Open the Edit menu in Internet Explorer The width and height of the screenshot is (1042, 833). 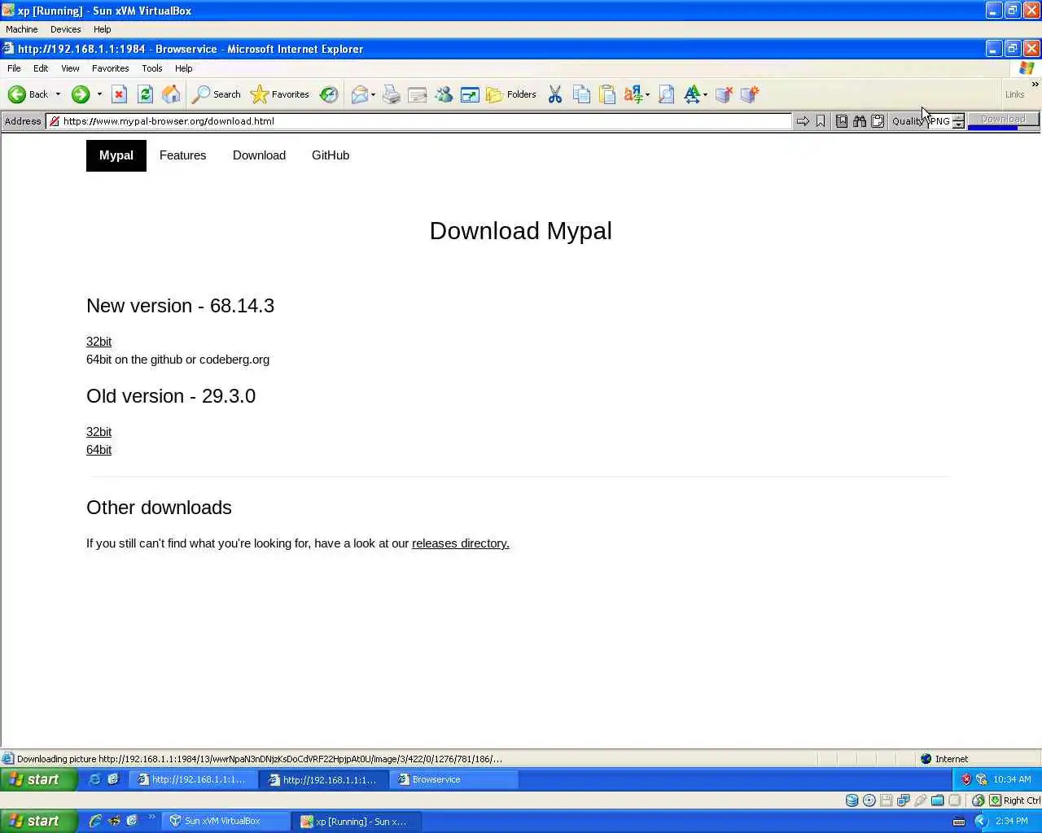41,68
